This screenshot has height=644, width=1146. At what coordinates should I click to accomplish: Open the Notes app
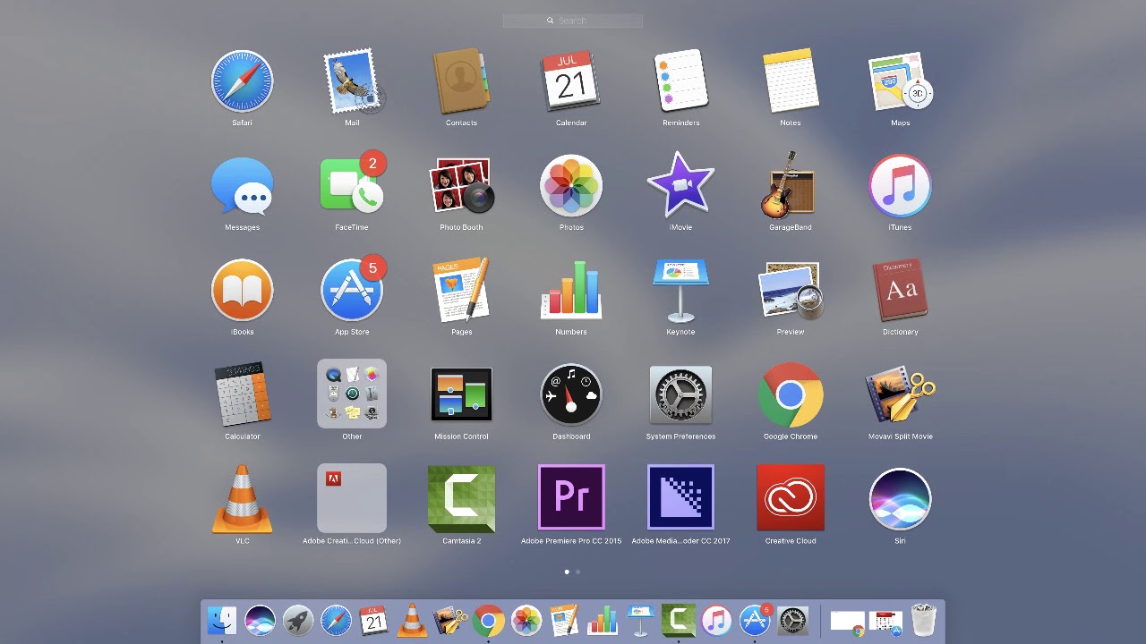click(791, 81)
